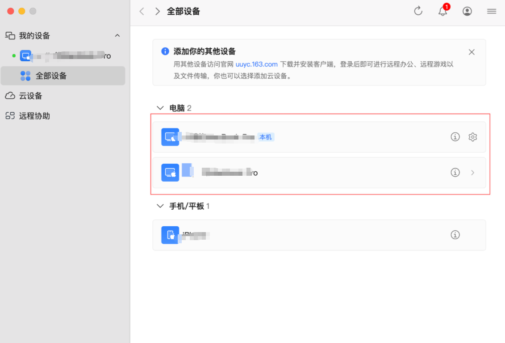This screenshot has width=505, height=343.
Task: Click the info icon on the 本机 device row
Action: coord(455,137)
